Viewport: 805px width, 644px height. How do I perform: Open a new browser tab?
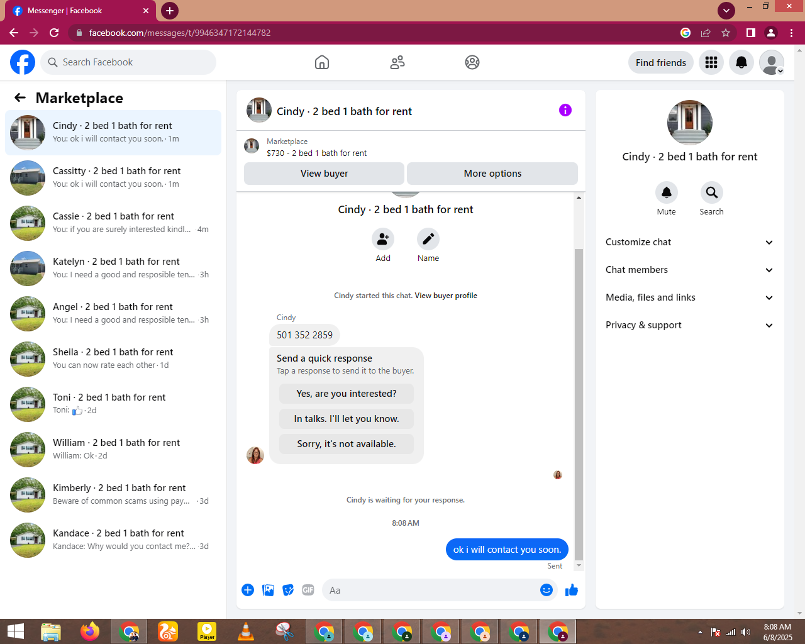170,11
